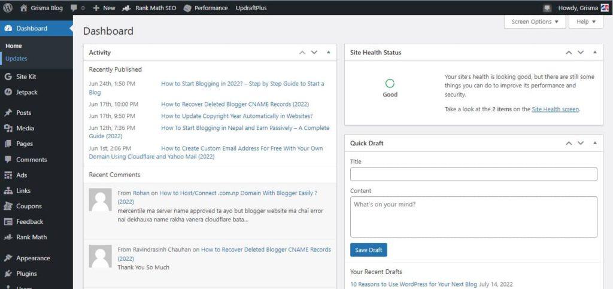Open the comments bubble in admin bar
Screen dimensions: 613x289
[74, 8]
